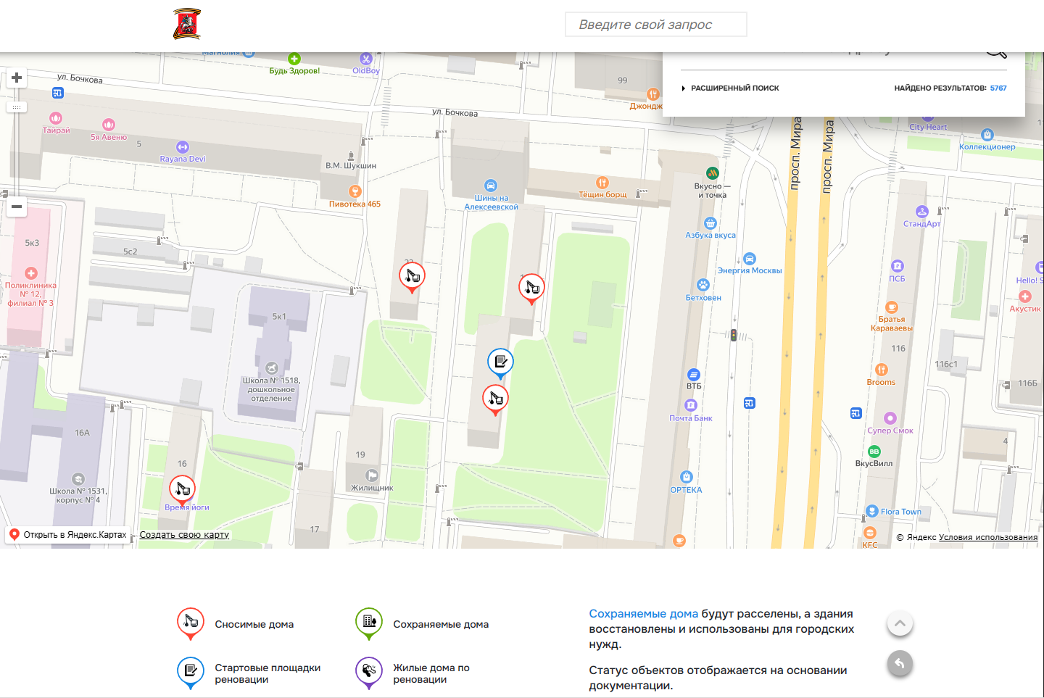The image size is (1044, 698).
Task: Zoom in the map with plus button
Action: 17,78
